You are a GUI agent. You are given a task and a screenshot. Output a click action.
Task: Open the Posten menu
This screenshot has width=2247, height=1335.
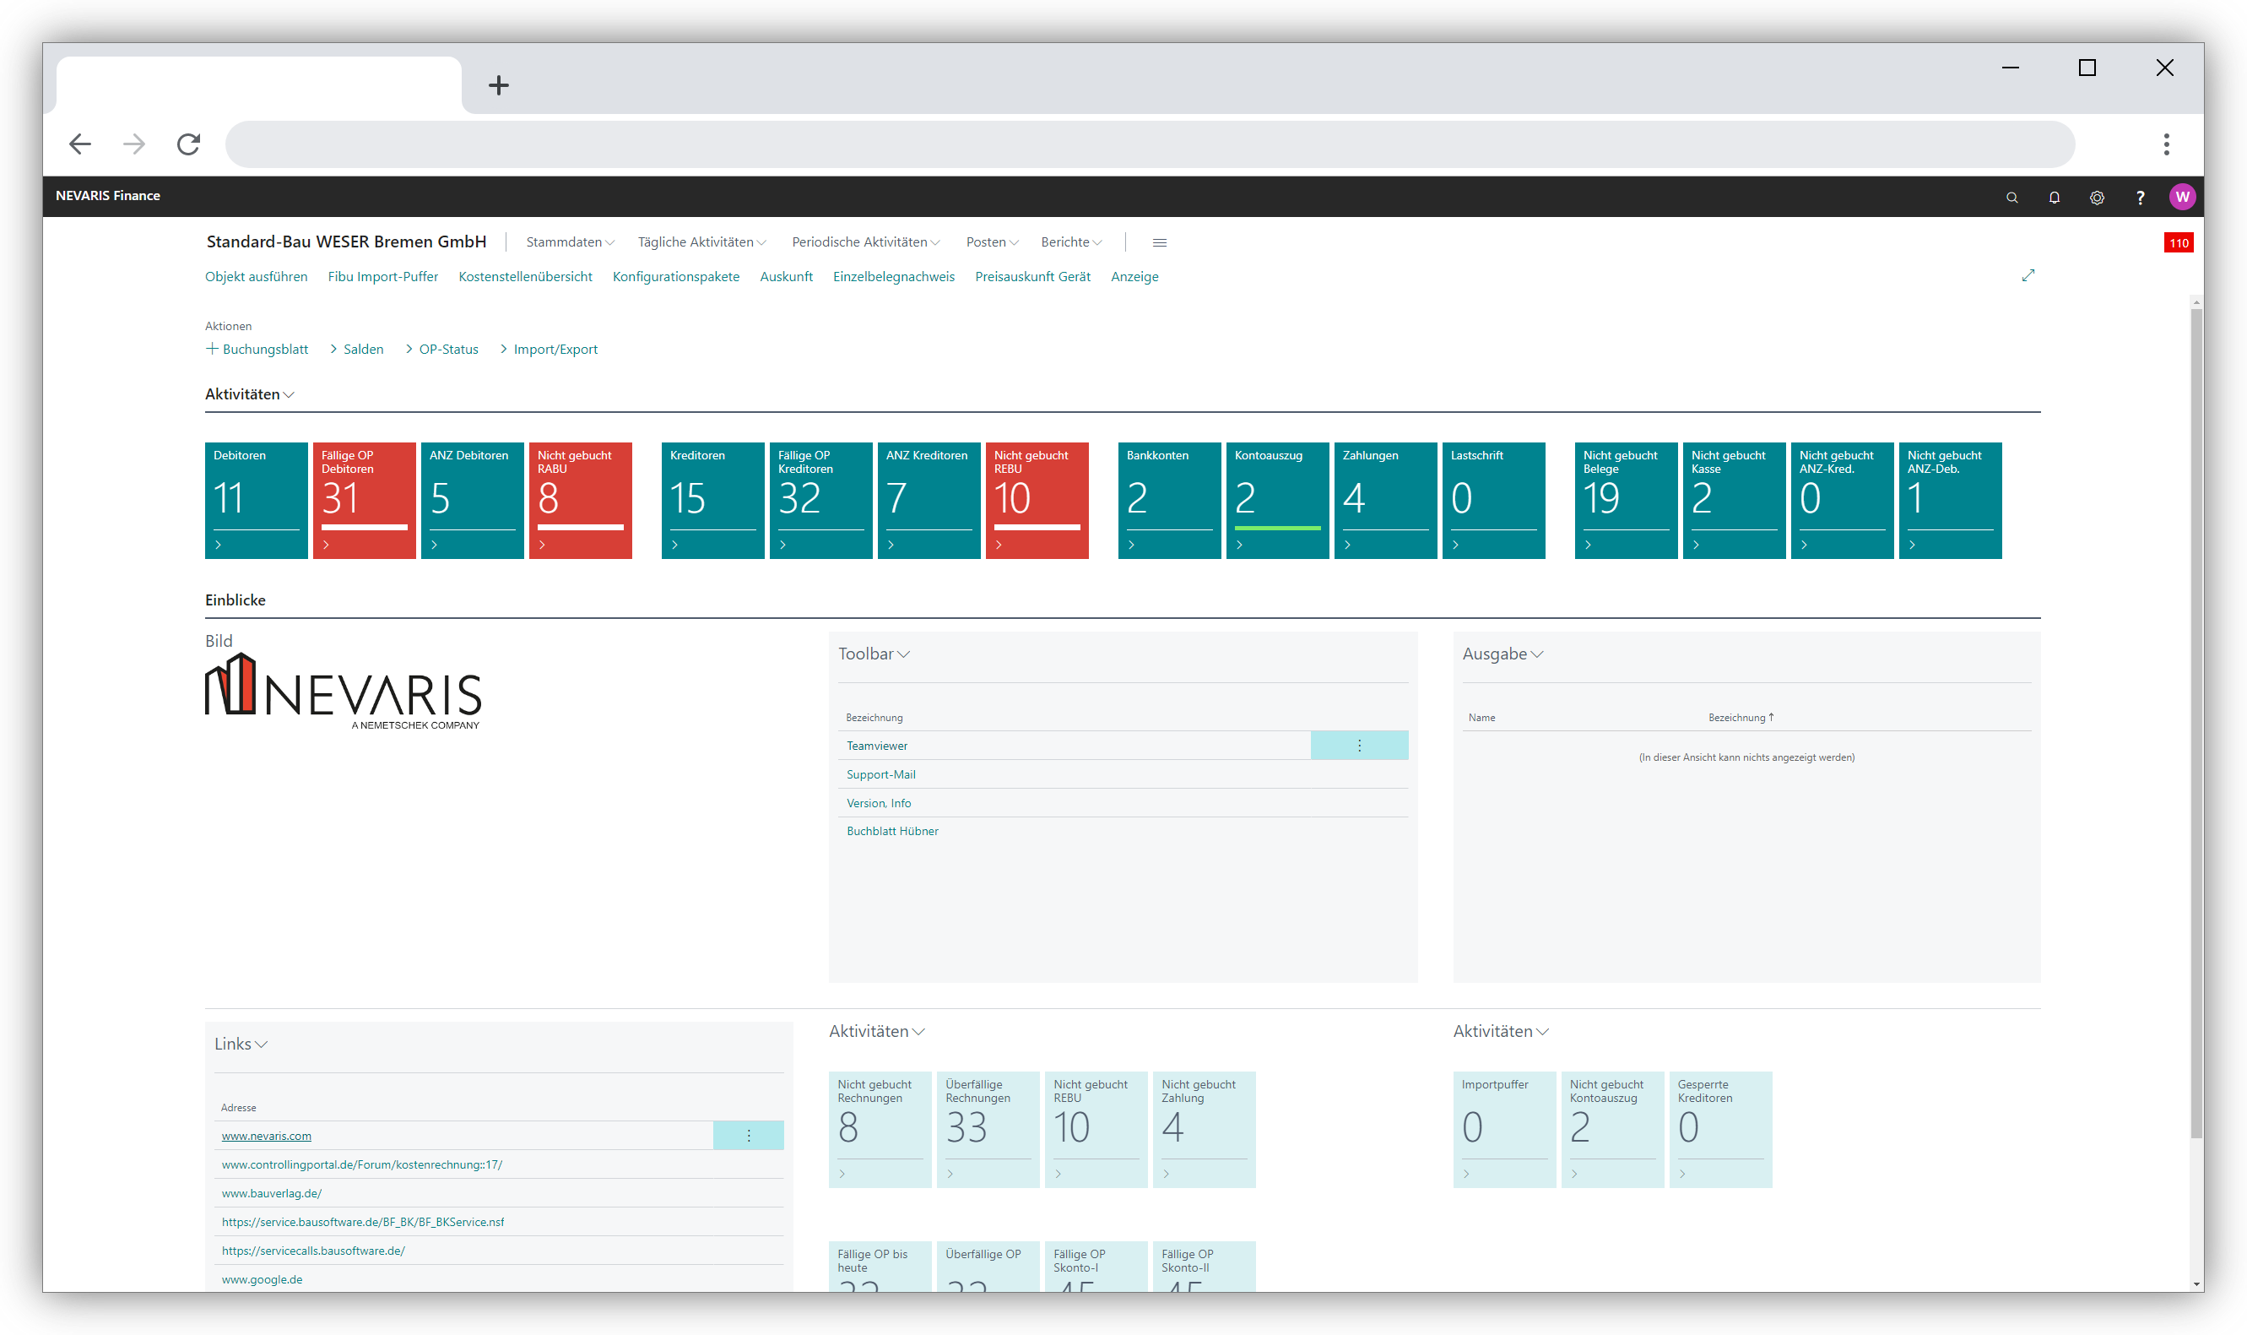991,241
